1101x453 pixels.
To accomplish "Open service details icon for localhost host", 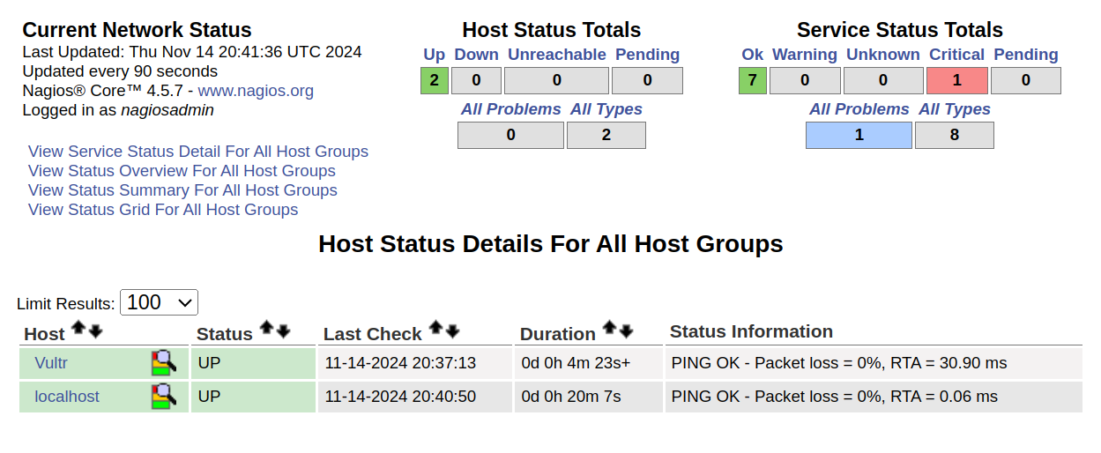I will [164, 397].
